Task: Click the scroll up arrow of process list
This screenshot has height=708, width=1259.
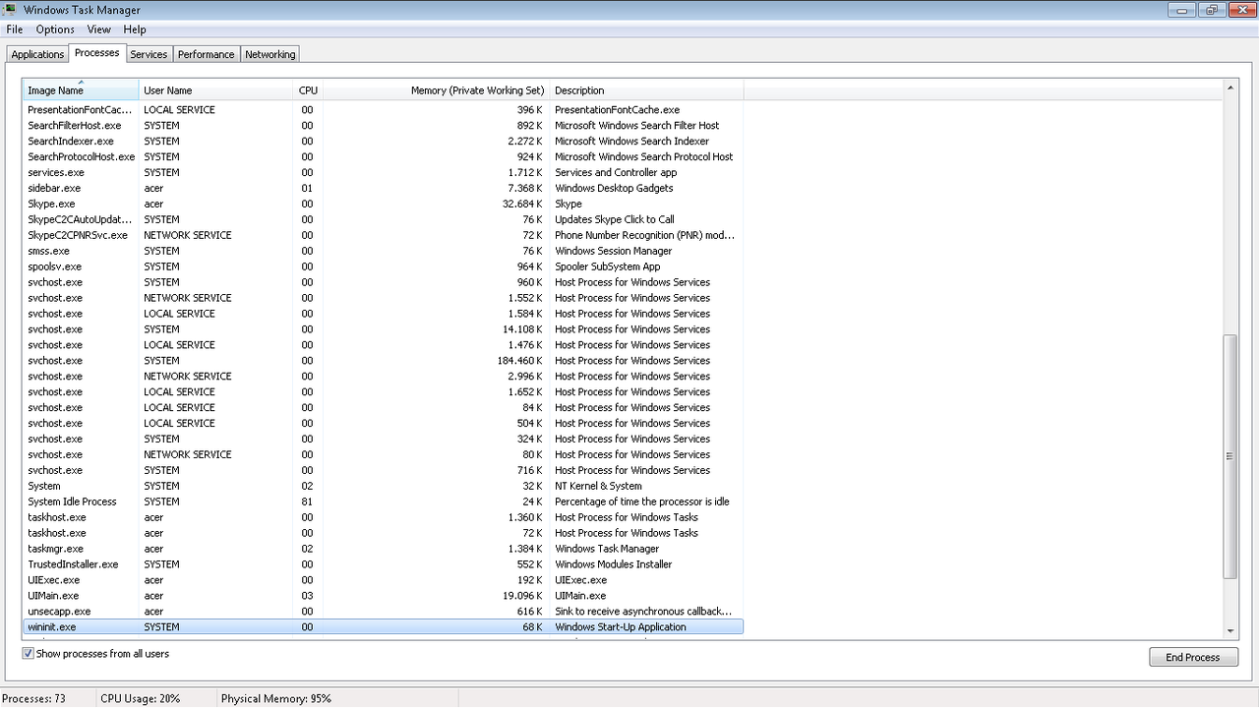Action: (1230, 88)
